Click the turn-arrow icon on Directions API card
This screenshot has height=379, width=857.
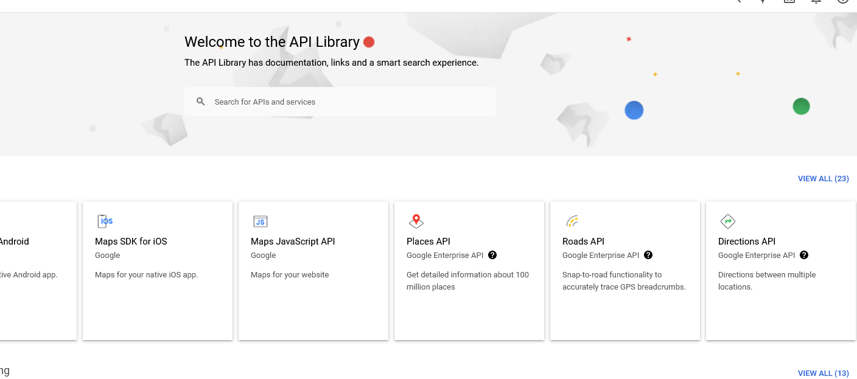coord(728,221)
